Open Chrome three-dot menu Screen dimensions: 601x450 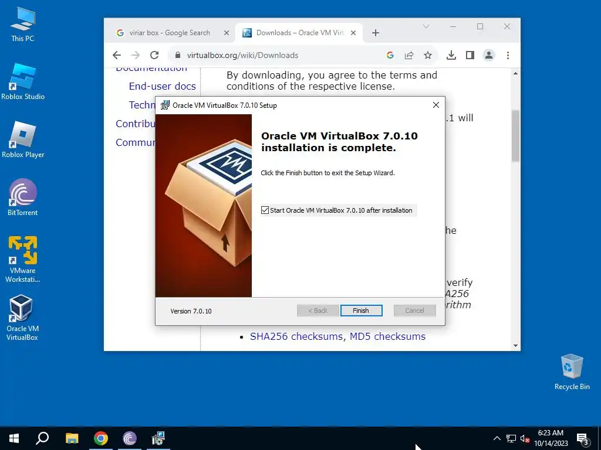tap(508, 55)
